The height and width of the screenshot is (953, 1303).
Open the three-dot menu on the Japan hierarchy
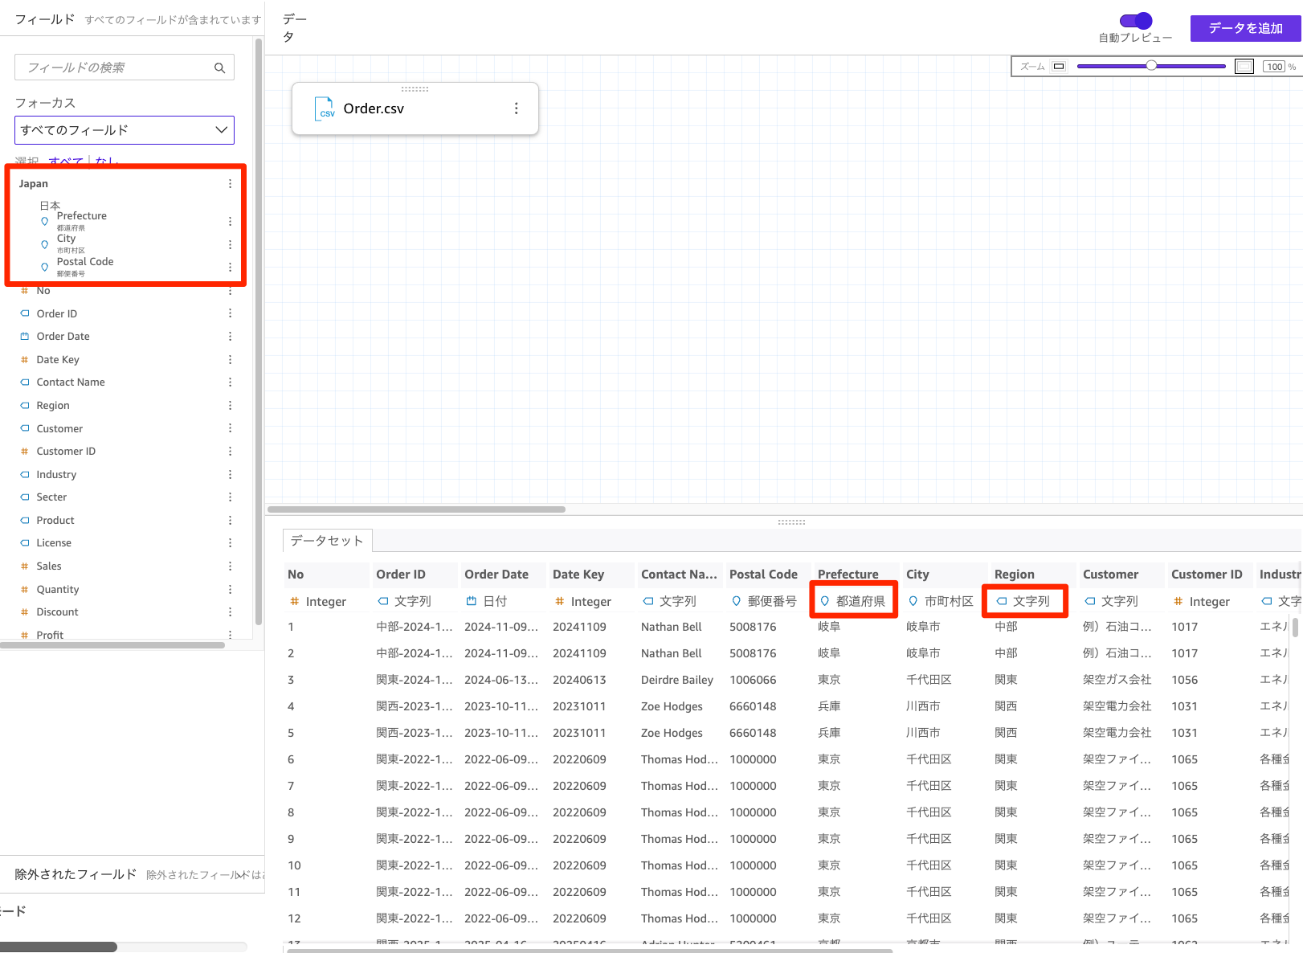(x=230, y=183)
